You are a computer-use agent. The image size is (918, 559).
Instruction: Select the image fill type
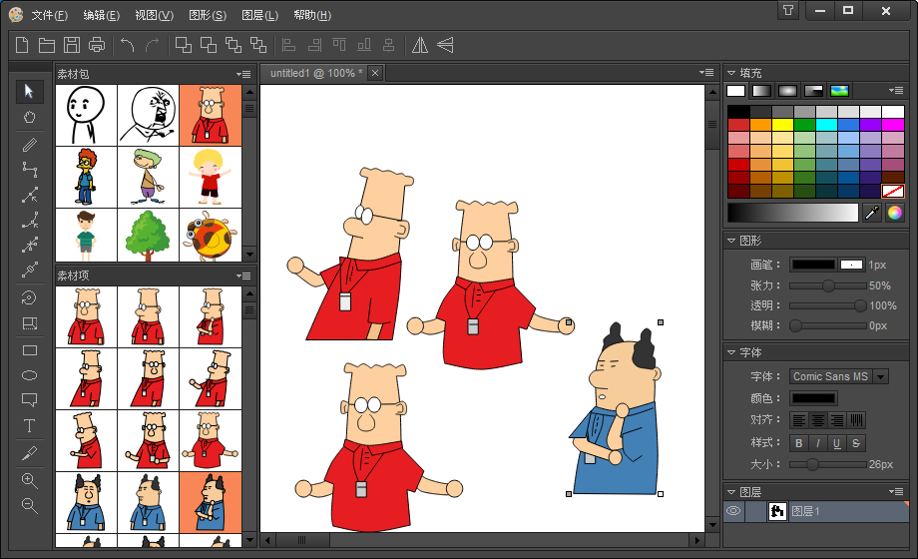click(839, 91)
